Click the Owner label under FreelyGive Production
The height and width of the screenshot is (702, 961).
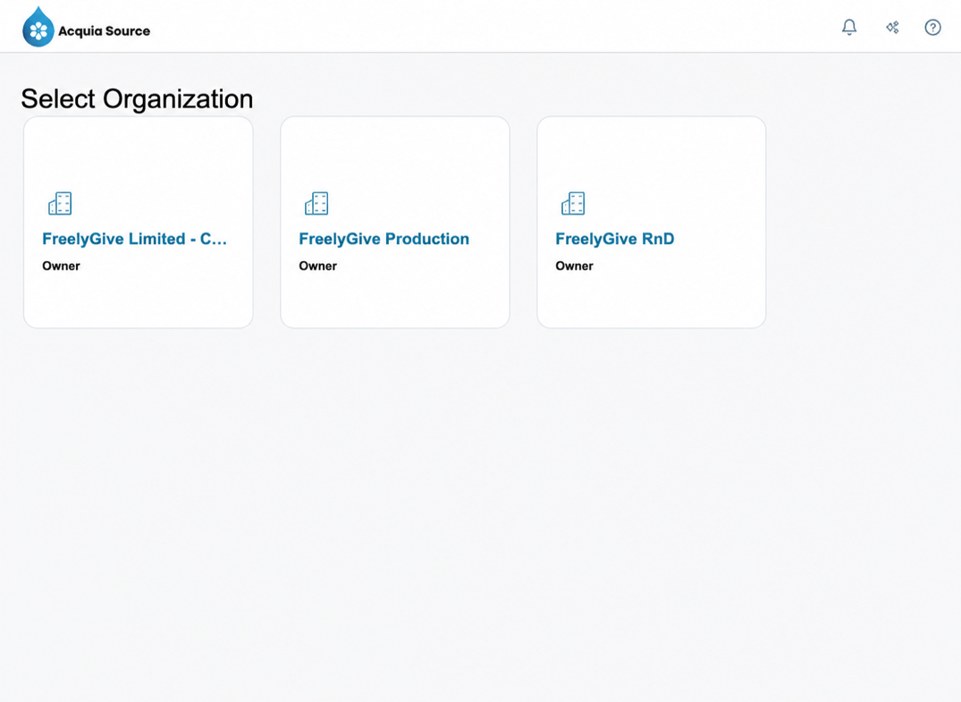point(317,266)
